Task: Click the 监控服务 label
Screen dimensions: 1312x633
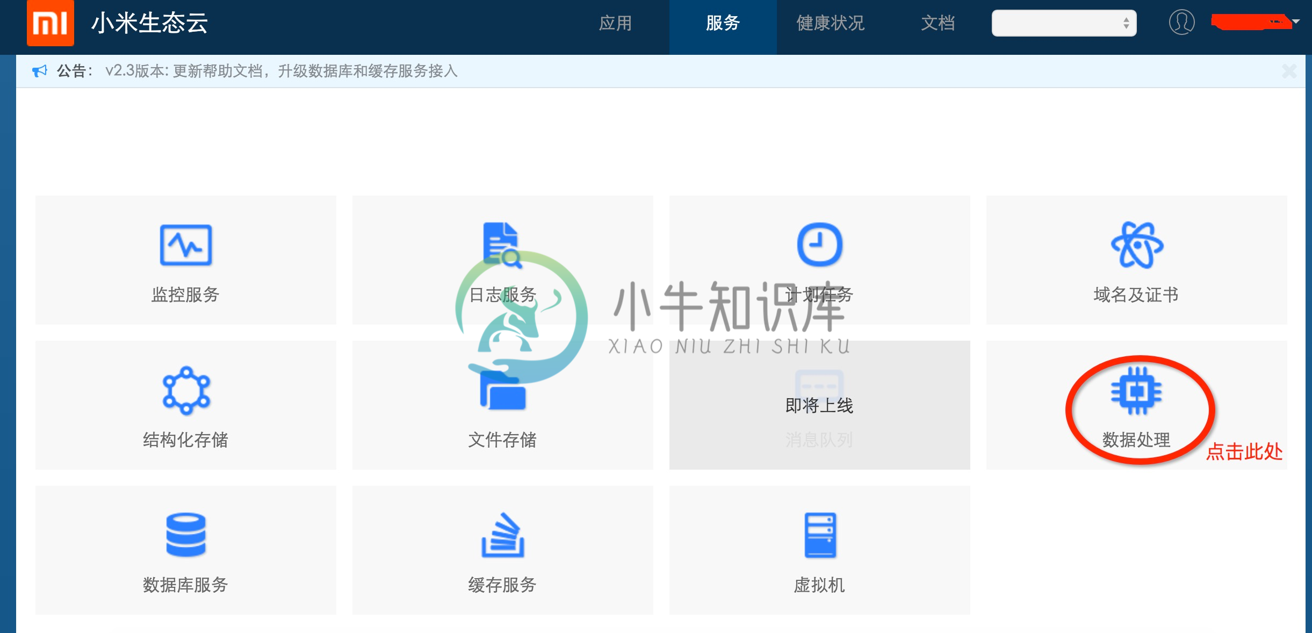Action: pos(186,294)
